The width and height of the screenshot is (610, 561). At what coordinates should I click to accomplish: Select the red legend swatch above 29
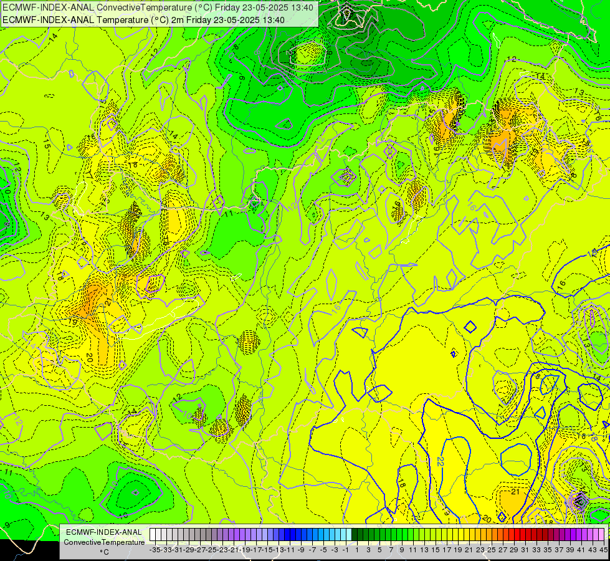tap(511, 534)
